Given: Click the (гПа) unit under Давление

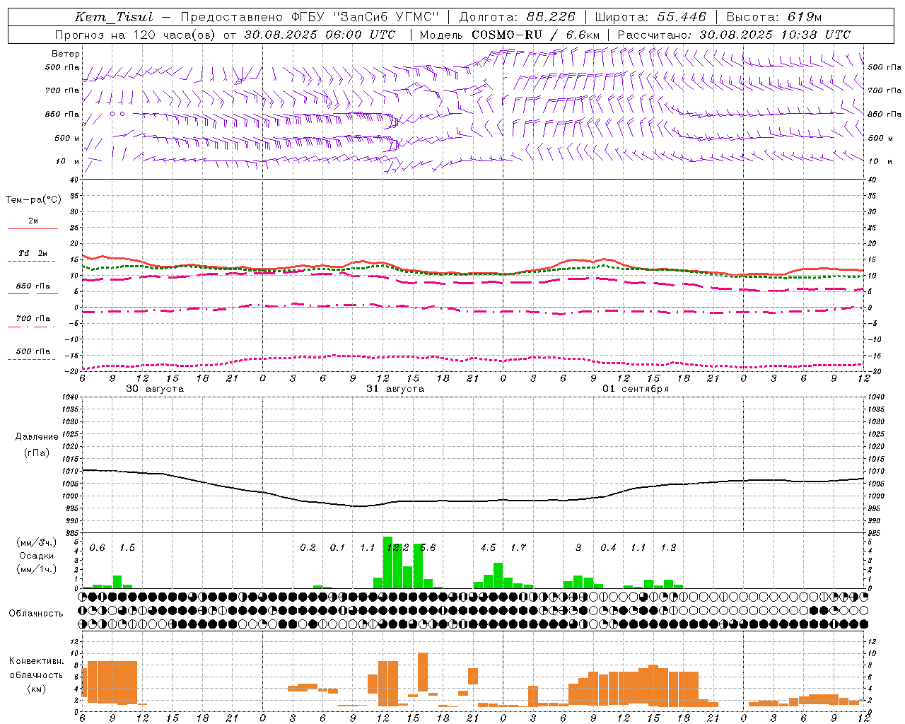Looking at the screenshot, I should coord(36,452).
